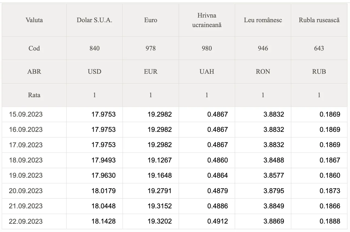Select the Dolar S.U.A. column header
Screen dimensions: 350x232
pyautogui.click(x=94, y=20)
